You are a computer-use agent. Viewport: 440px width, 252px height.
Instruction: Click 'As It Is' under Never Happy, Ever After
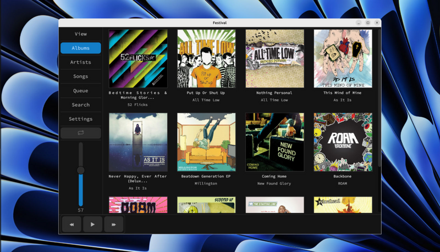(x=137, y=188)
